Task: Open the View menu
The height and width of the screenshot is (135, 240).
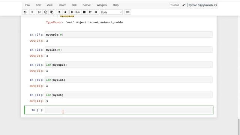Action: tap(49, 5)
